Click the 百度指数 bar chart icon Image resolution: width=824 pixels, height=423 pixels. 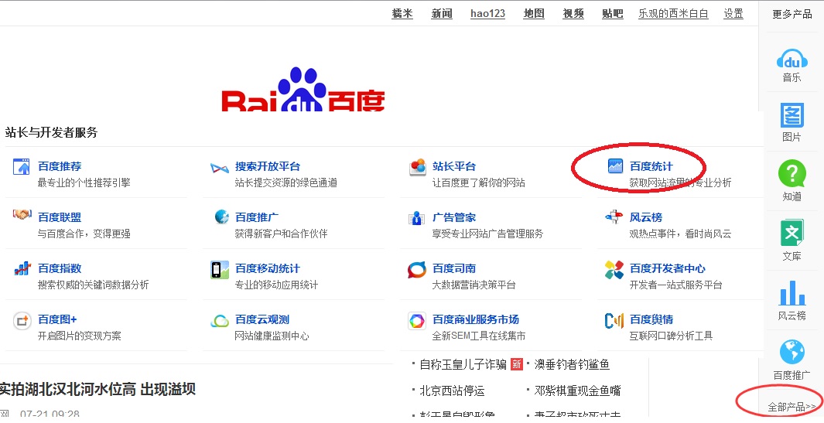22,268
